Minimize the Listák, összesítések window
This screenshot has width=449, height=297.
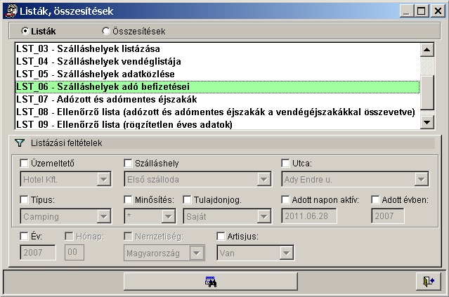[406, 11]
